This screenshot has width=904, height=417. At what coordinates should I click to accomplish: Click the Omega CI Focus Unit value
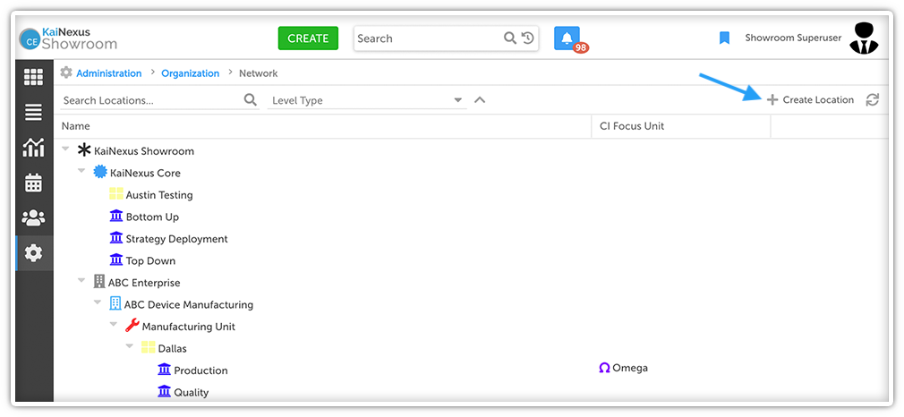coord(623,368)
